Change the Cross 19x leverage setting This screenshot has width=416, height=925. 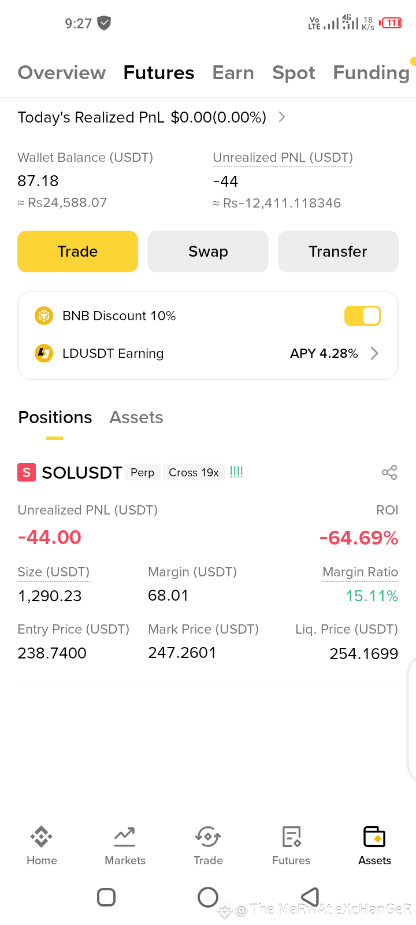[194, 472]
